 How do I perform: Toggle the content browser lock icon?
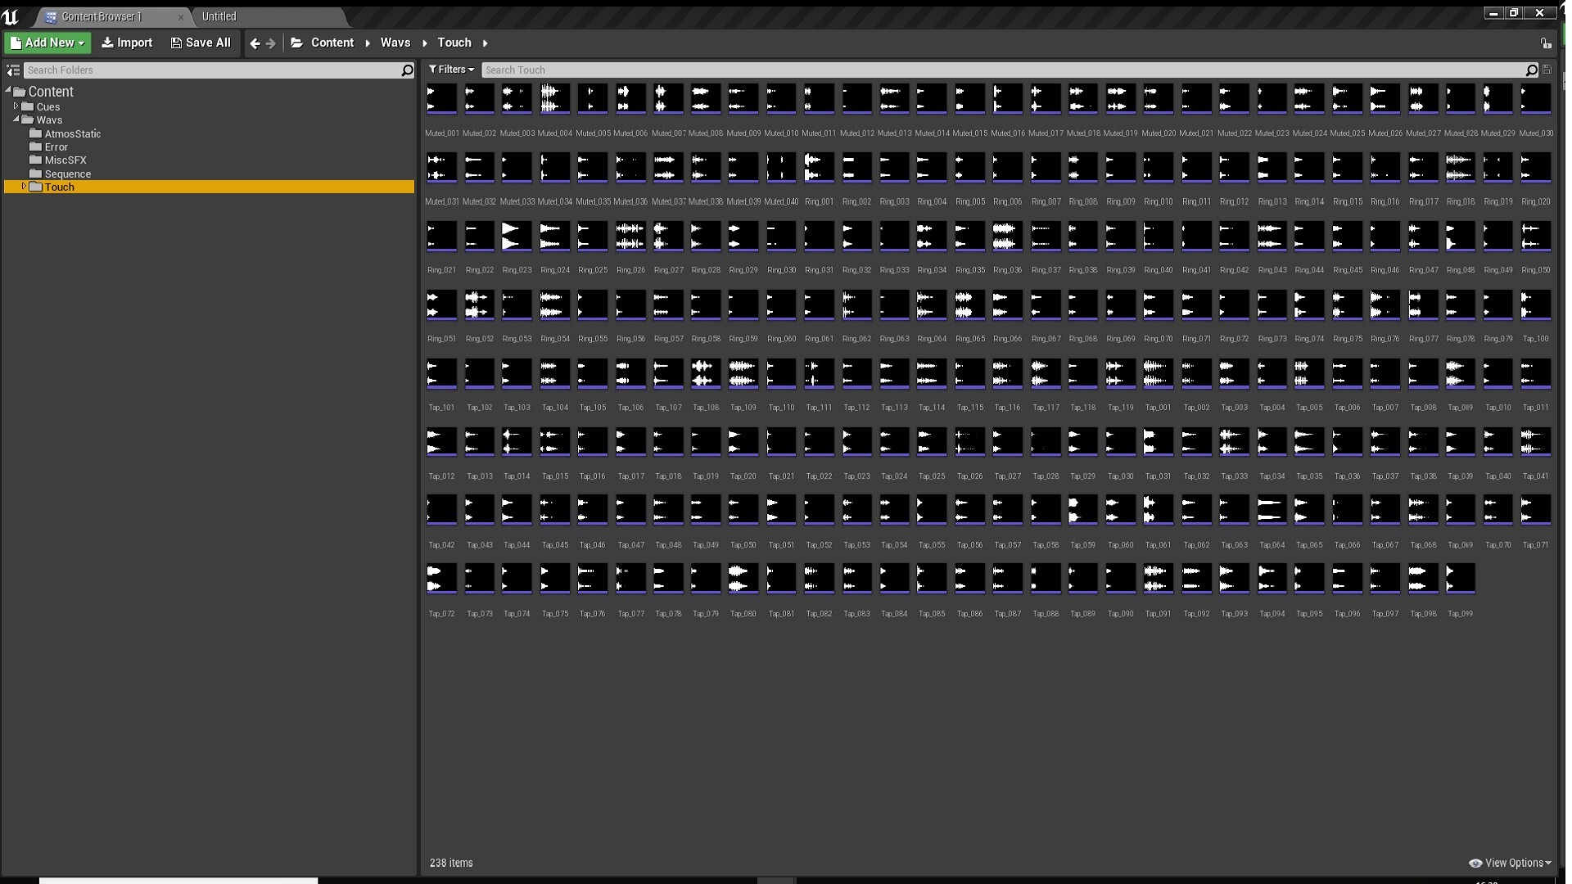pyautogui.click(x=1545, y=43)
